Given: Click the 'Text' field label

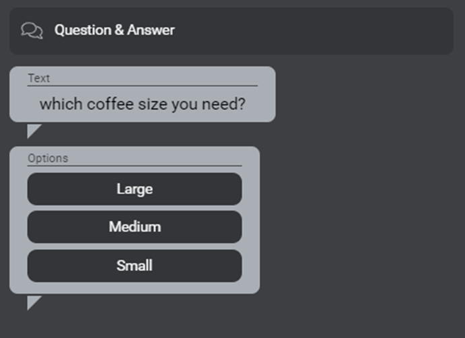Looking at the screenshot, I should 39,78.
